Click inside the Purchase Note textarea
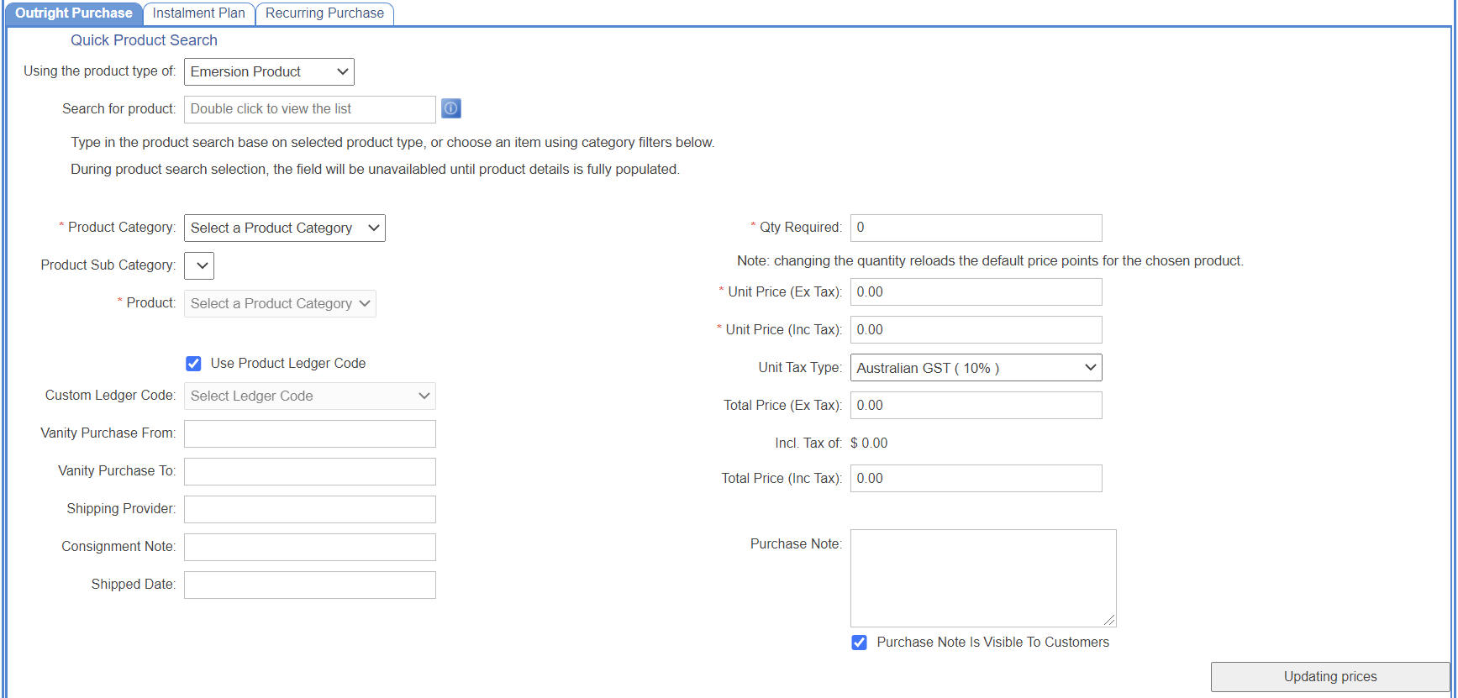This screenshot has height=698, width=1458. tap(982, 578)
